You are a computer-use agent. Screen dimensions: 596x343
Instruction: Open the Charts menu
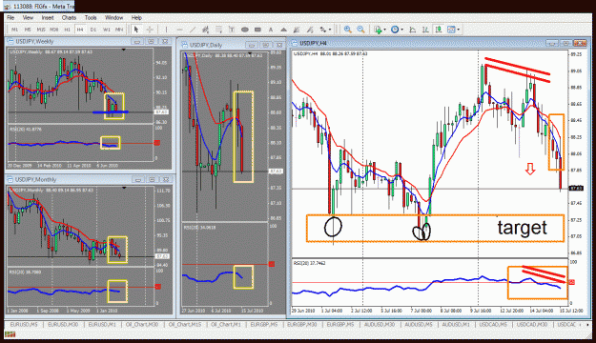69,17
